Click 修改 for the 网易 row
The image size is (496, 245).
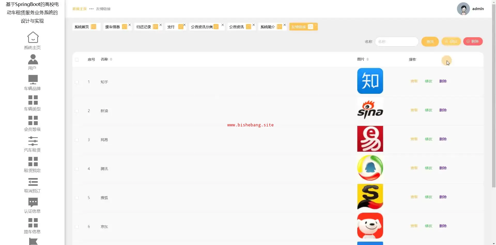click(x=428, y=139)
